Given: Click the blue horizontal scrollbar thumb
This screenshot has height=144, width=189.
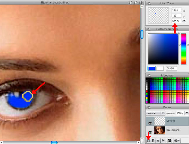Looking at the screenshot, I should [54, 143].
